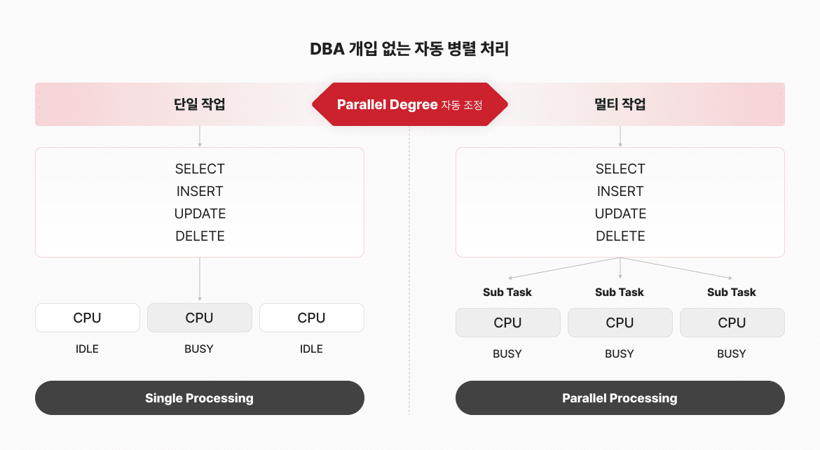Image resolution: width=820 pixels, height=450 pixels.
Task: Click the leftmost Sub Task label
Action: pos(507,293)
